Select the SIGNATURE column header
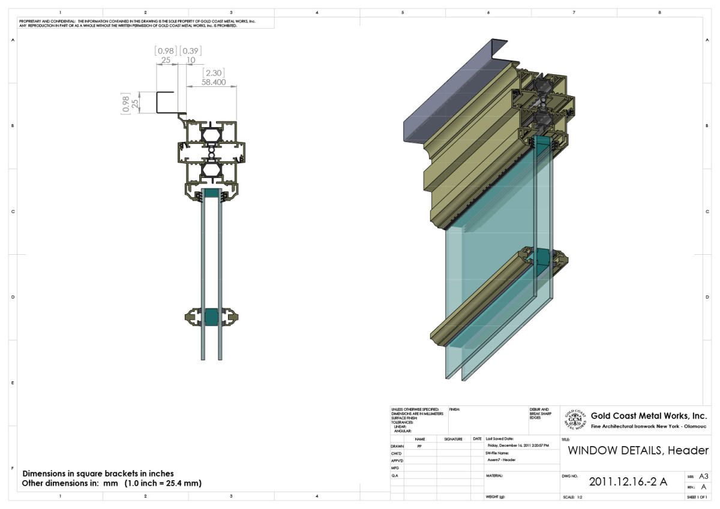This screenshot has width=720, height=509. point(453,439)
